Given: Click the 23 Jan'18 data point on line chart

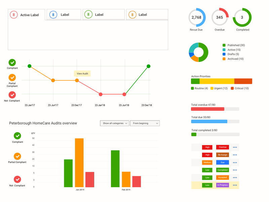Looking at the screenshot, I should pyautogui.click(x=101, y=94).
